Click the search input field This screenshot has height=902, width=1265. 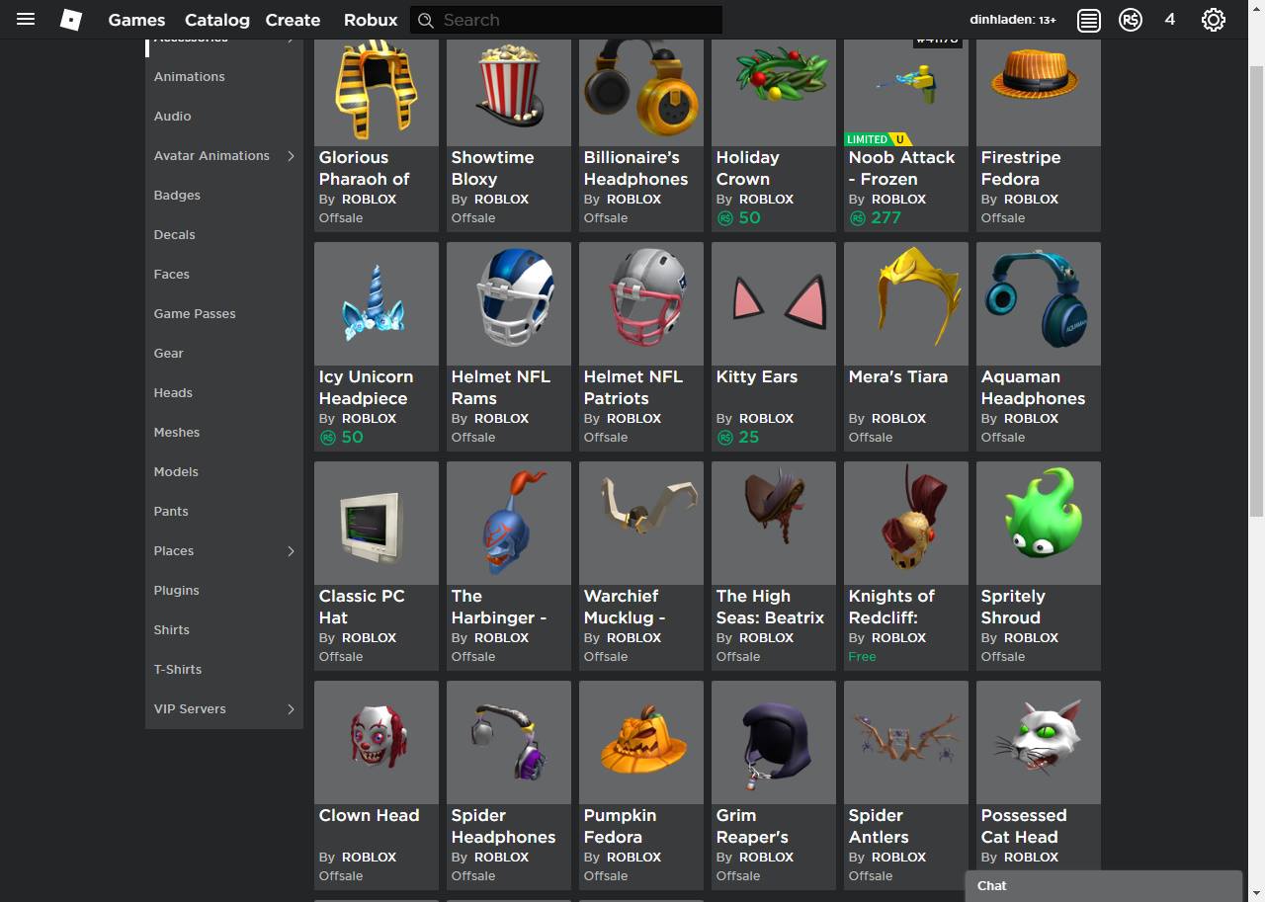coord(566,20)
